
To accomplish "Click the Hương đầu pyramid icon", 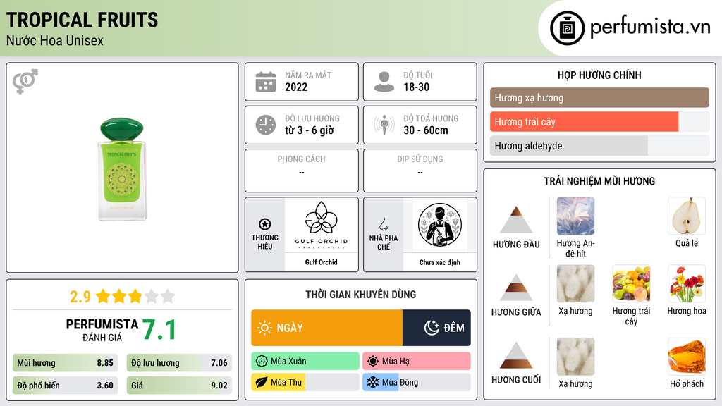I will point(516,220).
